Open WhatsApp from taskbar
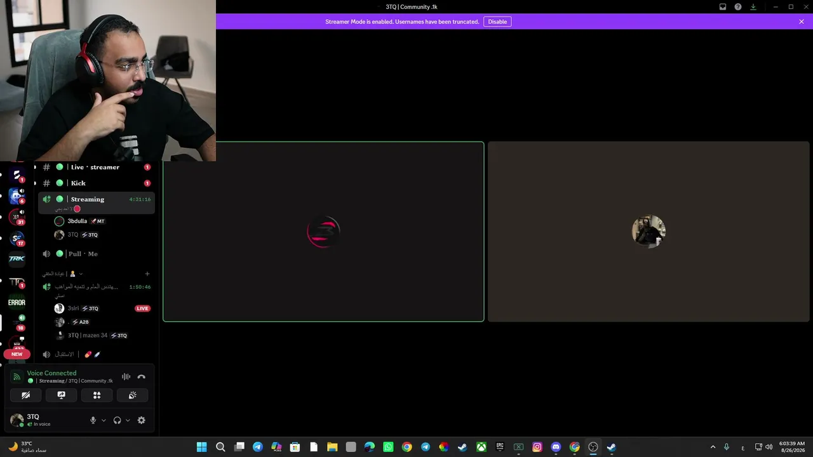This screenshot has height=457, width=813. click(388, 447)
